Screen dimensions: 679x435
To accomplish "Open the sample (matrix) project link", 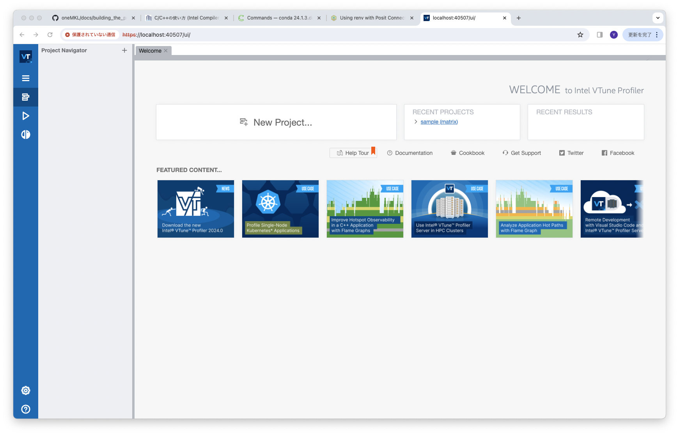I will click(x=439, y=122).
